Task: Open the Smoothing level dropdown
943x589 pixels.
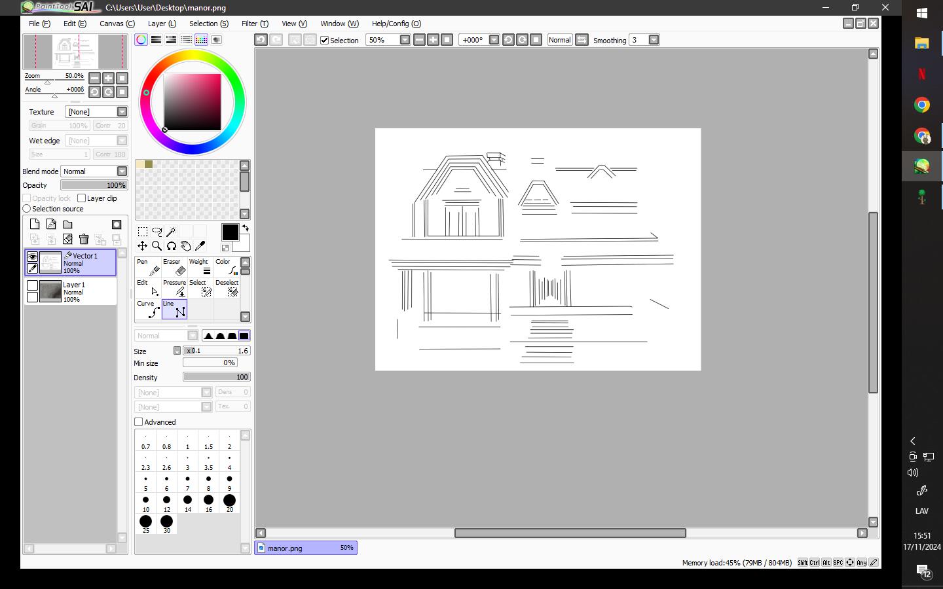Action: tap(654, 40)
